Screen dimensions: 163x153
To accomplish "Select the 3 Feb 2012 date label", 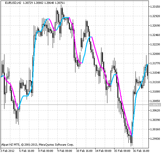I will (7, 151).
